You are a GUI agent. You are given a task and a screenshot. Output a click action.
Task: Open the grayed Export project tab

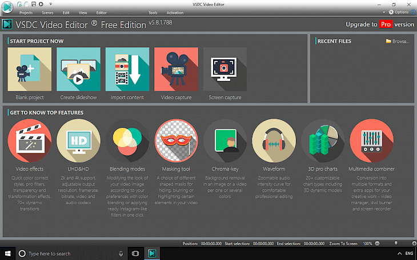click(x=127, y=13)
